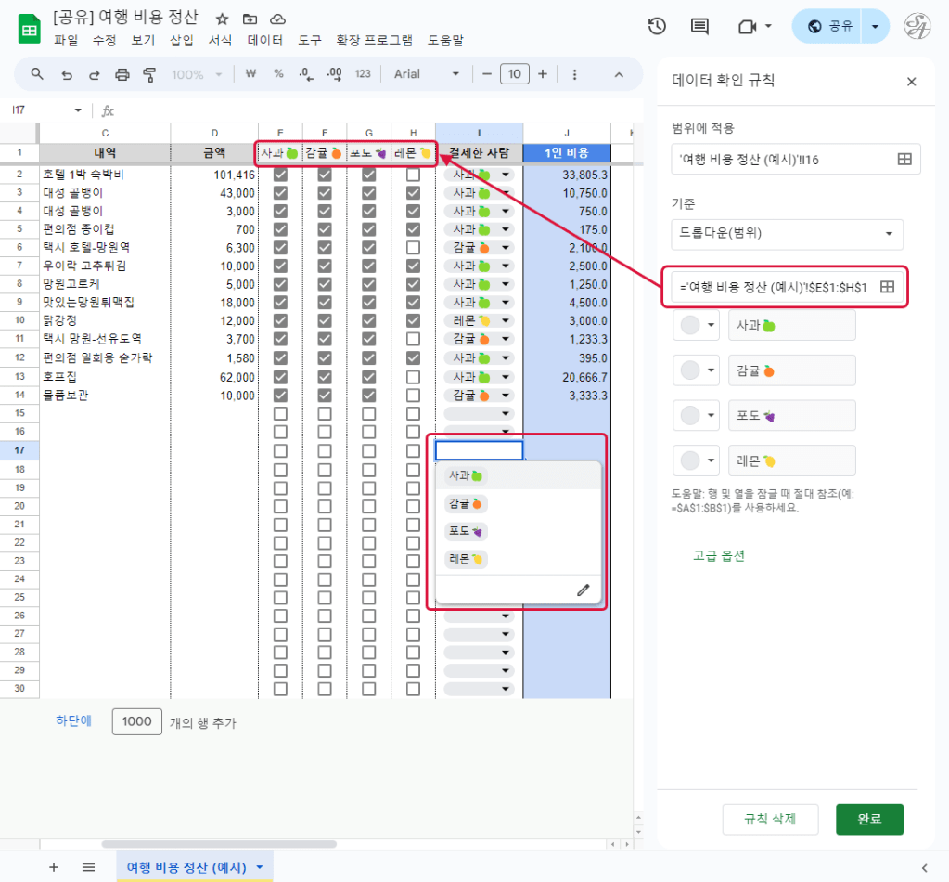The width and height of the screenshot is (949, 882).
Task: Click the pencil edit icon in dropdown popup
Action: click(583, 590)
